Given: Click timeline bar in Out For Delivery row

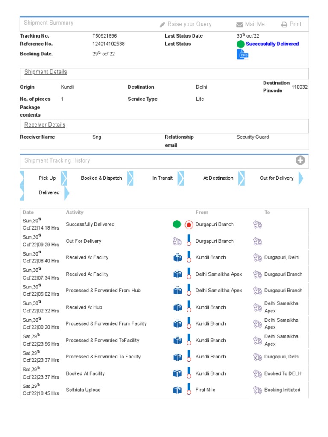Looking at the screenshot, I should click(x=189, y=241).
